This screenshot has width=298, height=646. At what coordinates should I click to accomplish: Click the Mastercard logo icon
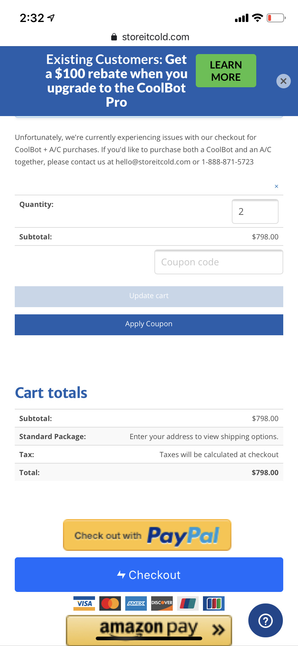click(110, 603)
